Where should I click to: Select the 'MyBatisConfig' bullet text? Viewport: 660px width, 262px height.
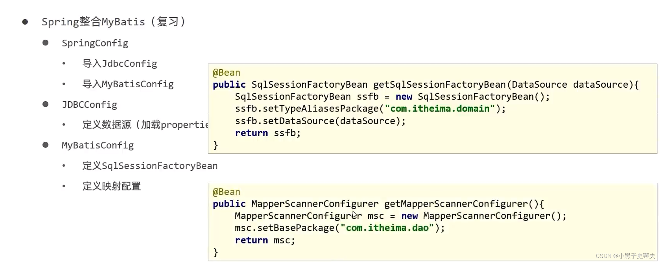(x=98, y=145)
